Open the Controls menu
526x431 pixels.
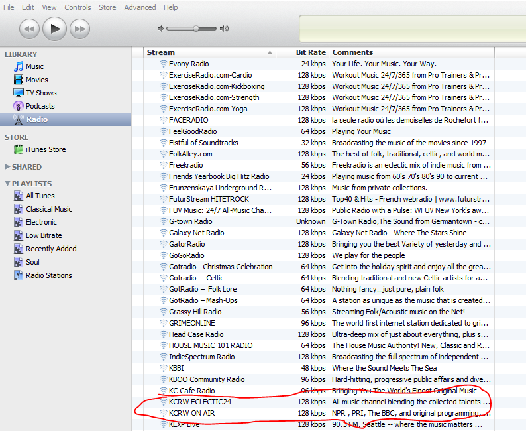tap(78, 7)
